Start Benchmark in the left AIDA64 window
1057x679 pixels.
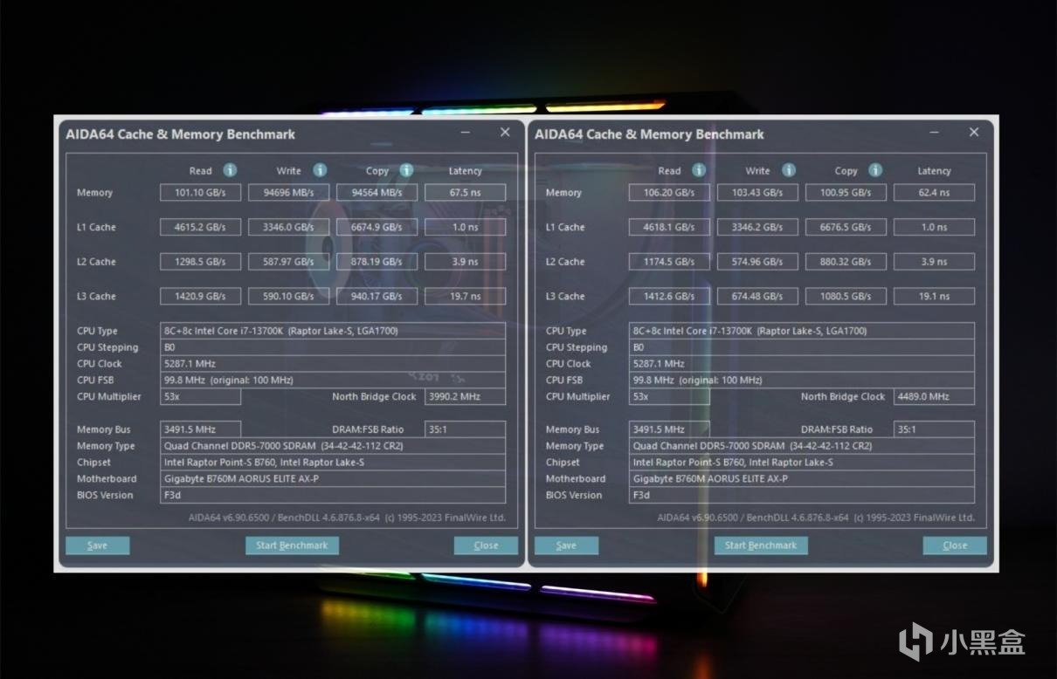click(x=292, y=545)
